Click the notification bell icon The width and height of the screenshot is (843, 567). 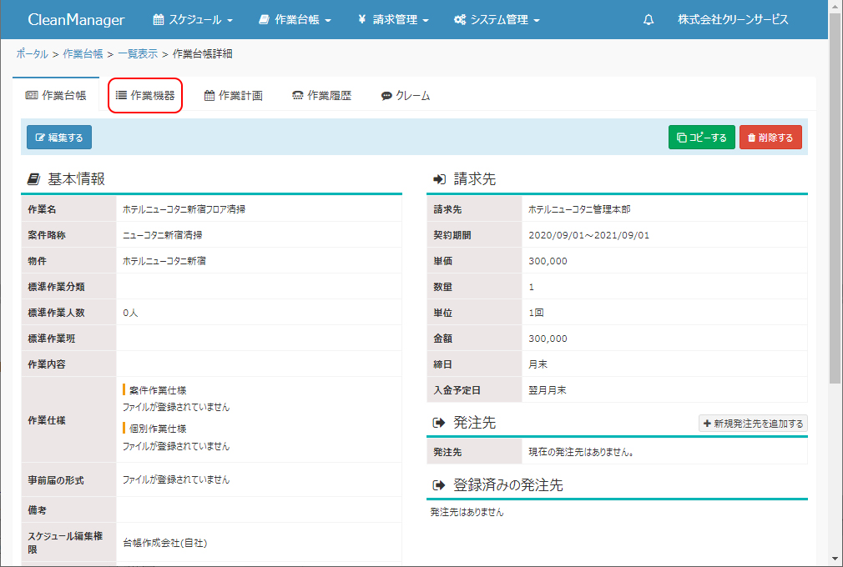click(x=649, y=20)
